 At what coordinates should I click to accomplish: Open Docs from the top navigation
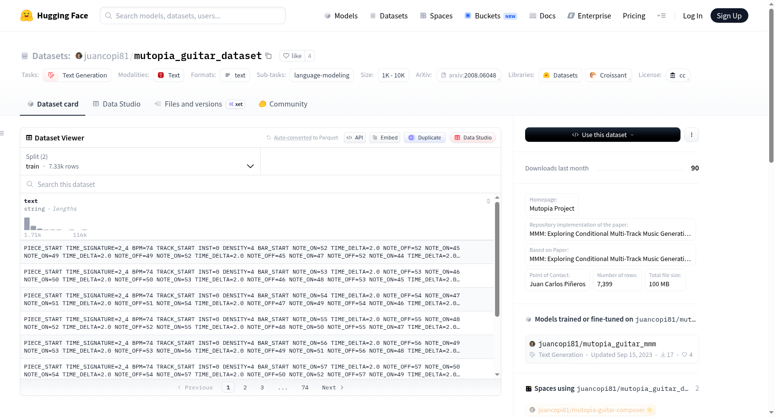pyautogui.click(x=542, y=15)
